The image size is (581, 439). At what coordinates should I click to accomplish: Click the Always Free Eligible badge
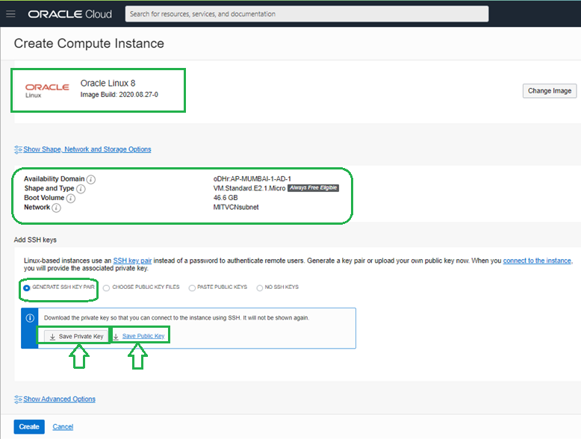313,188
